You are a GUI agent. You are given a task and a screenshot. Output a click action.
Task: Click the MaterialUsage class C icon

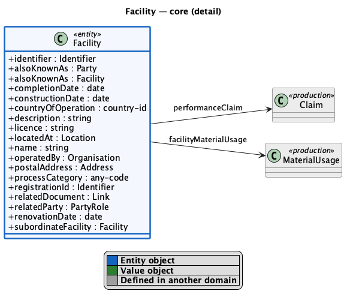[274, 155]
